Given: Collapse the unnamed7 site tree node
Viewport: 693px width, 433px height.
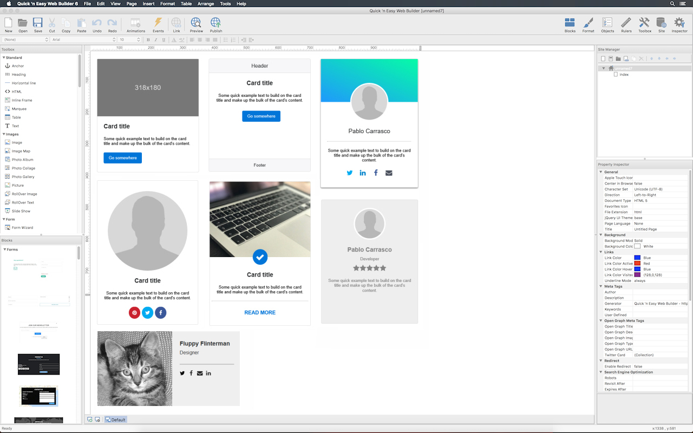Looking at the screenshot, I should [604, 69].
